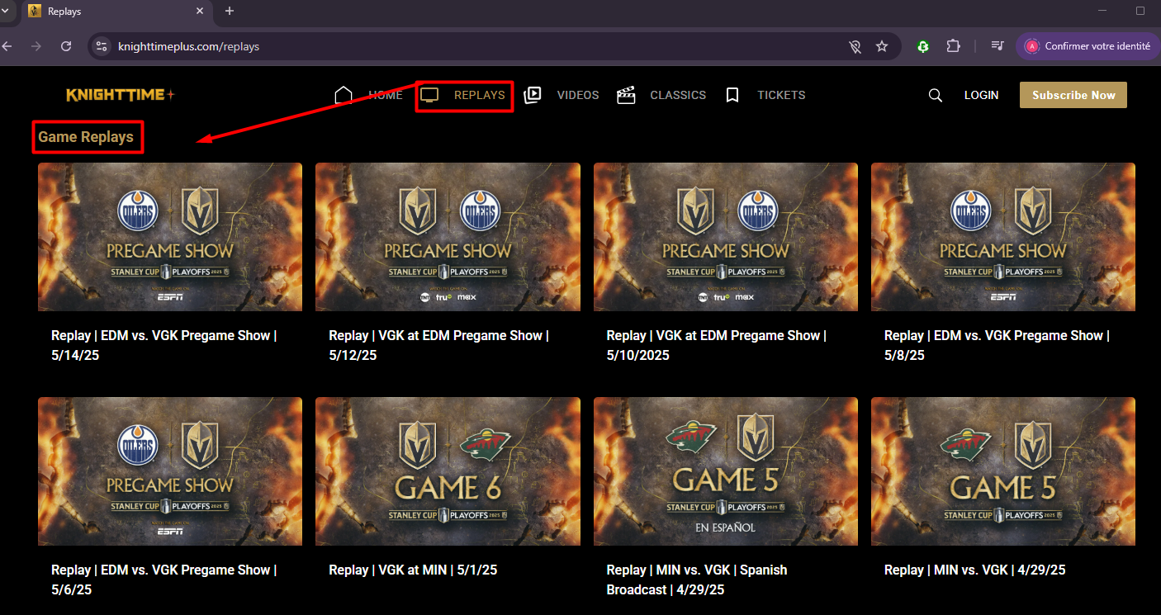Image resolution: width=1161 pixels, height=615 pixels.
Task: Bookmark this page with the star icon
Action: [x=882, y=46]
